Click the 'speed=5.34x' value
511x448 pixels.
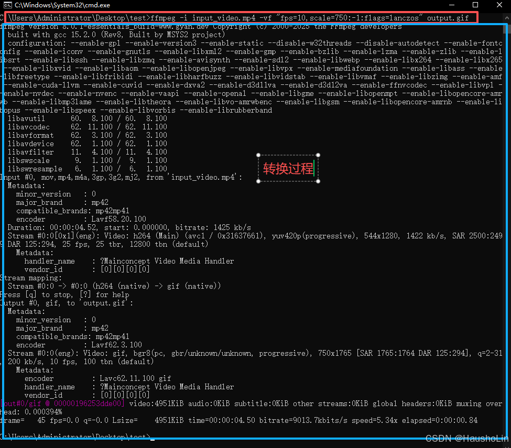click(374, 421)
